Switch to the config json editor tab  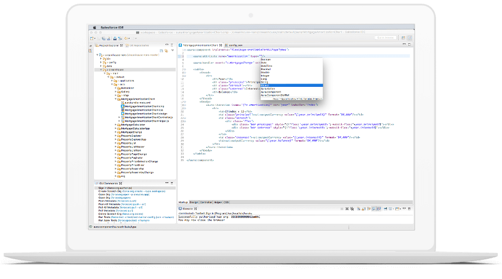[x=234, y=45]
